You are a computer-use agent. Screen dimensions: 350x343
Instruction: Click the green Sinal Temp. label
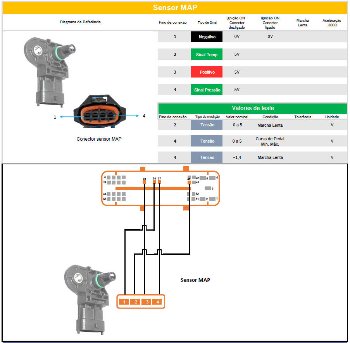[x=207, y=55]
